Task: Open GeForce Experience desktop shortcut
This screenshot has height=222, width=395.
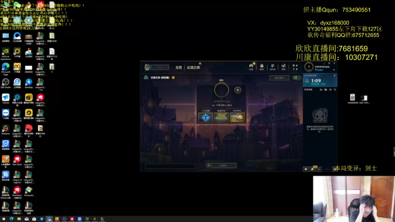Action: [x=5, y=54]
